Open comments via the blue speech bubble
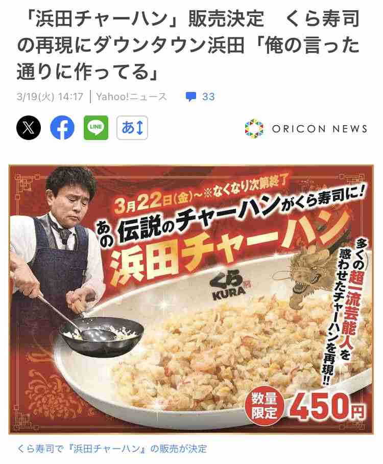This screenshot has width=383, height=464. (x=191, y=97)
